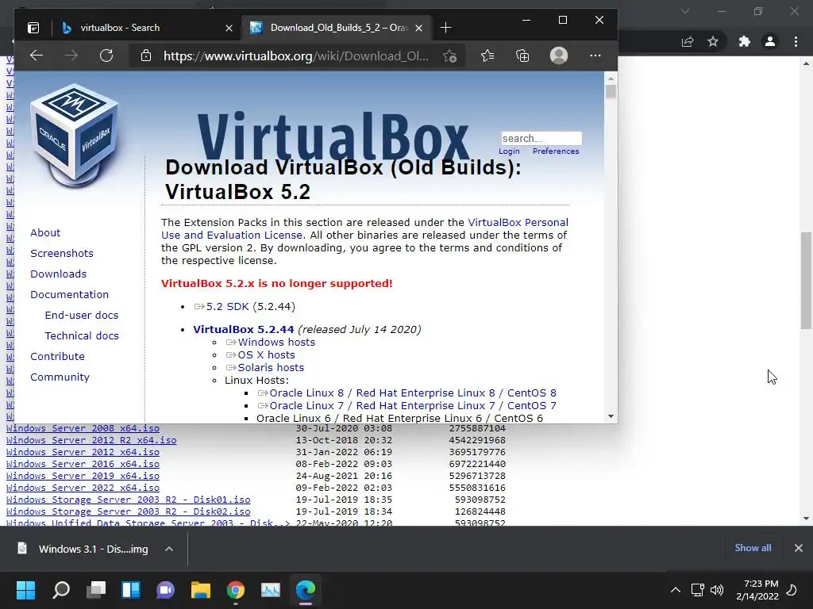
Task: Click the VirtualBox cube logo
Action: pos(74,136)
